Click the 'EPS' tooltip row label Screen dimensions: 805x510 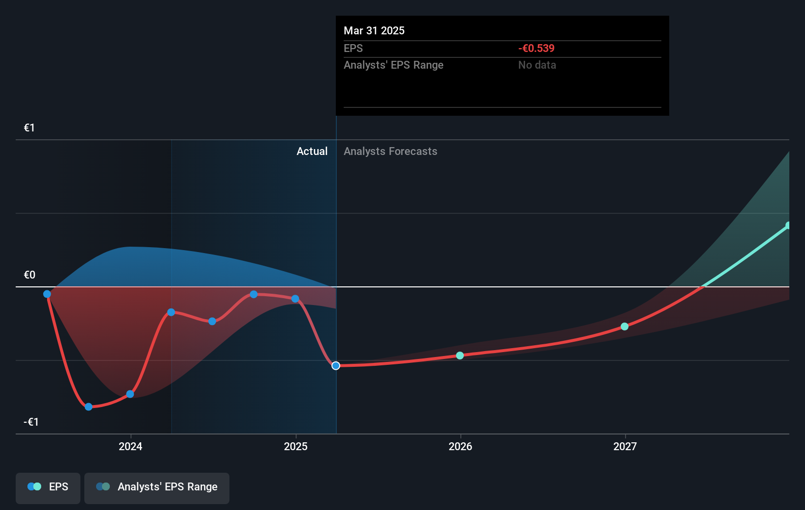click(353, 48)
